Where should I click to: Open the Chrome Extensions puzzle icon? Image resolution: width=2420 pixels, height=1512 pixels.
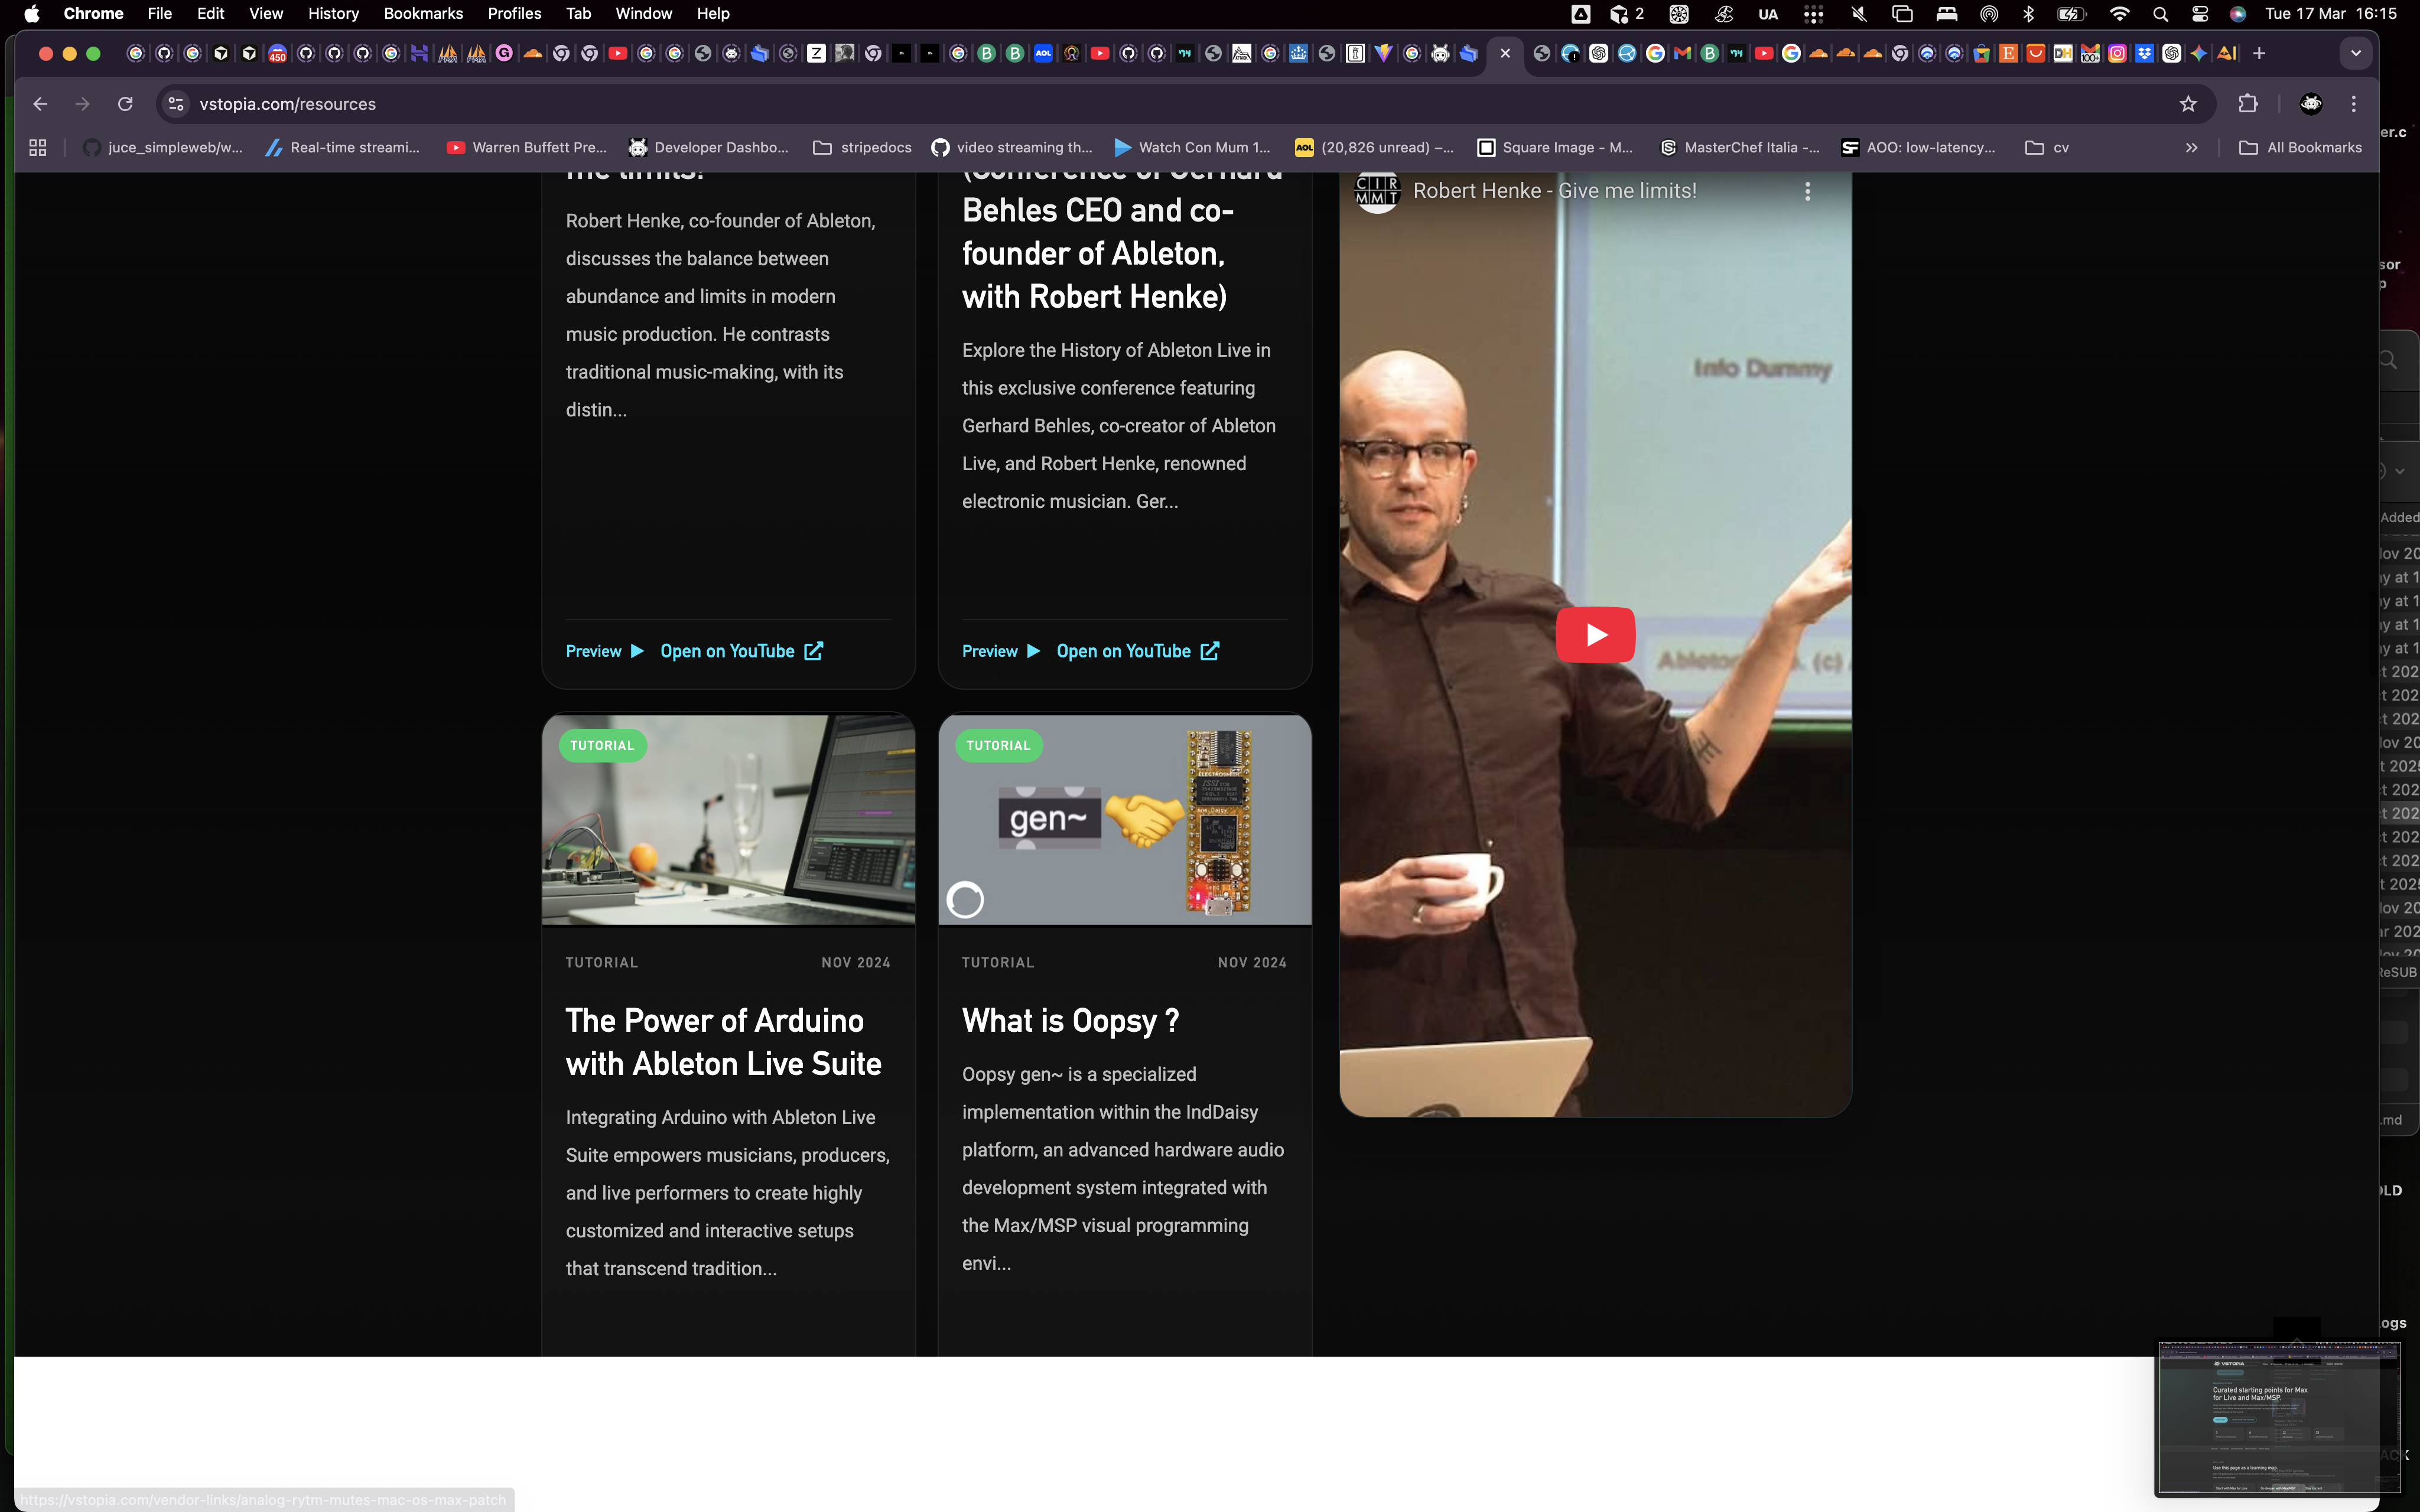click(2248, 104)
